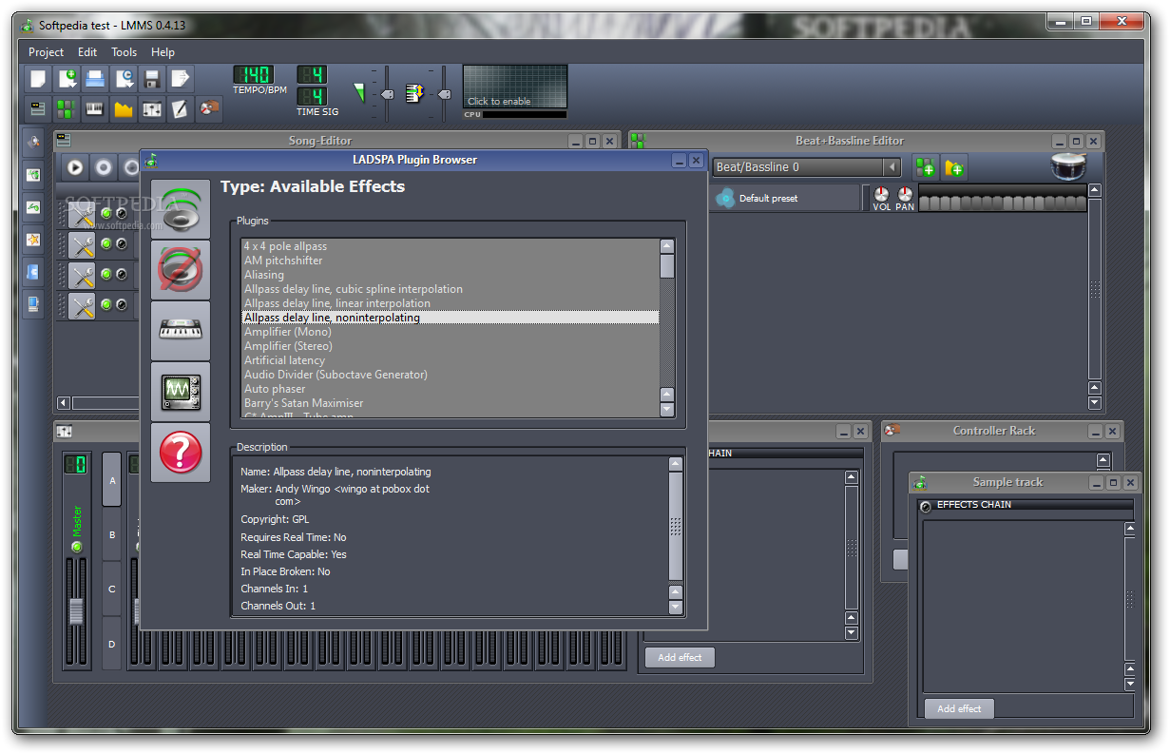The height and width of the screenshot is (754, 1170).
Task: Toggle Master channel green LED in FX Mixer
Action: coord(77,547)
